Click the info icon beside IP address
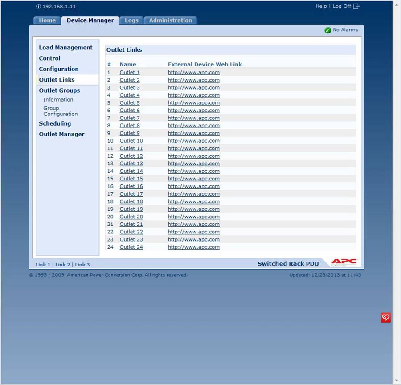This screenshot has width=401, height=385. point(38,7)
